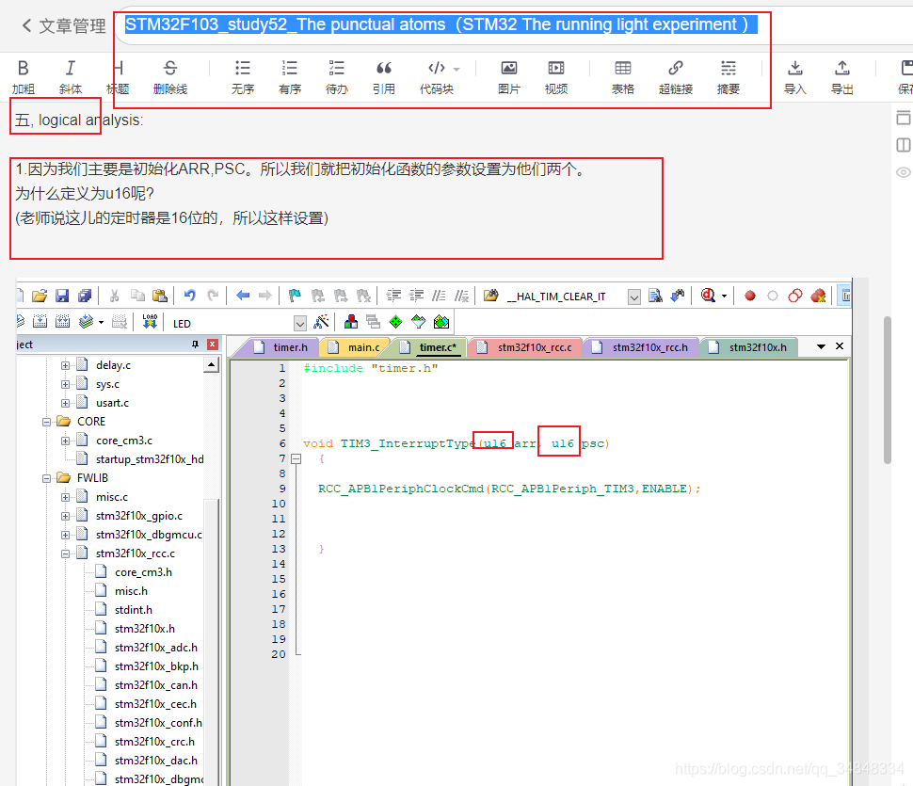913x786 pixels.
Task: Open __HAL_TIM_CLEAR_IT search dropdown
Action: coord(634,297)
